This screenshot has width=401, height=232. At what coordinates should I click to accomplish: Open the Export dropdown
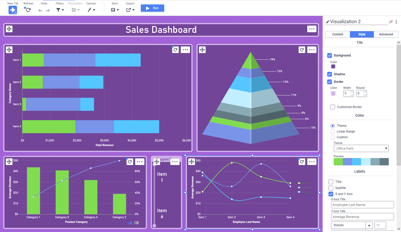click(130, 10)
